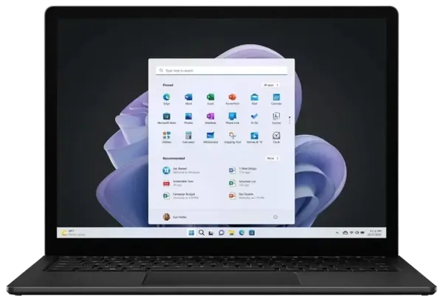Viewport: 443px width, 301px height.
Task: Open the Mail app icon
Action: click(254, 97)
